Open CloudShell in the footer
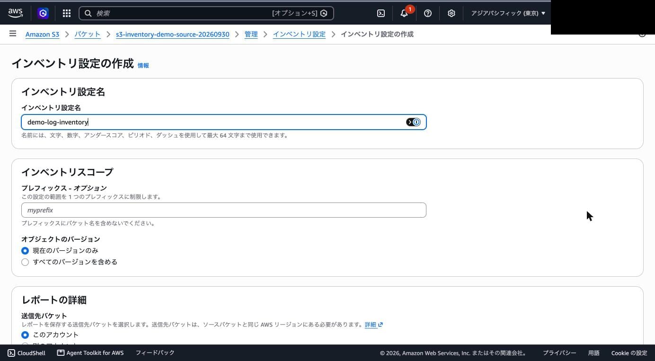This screenshot has height=361, width=655. (27, 353)
